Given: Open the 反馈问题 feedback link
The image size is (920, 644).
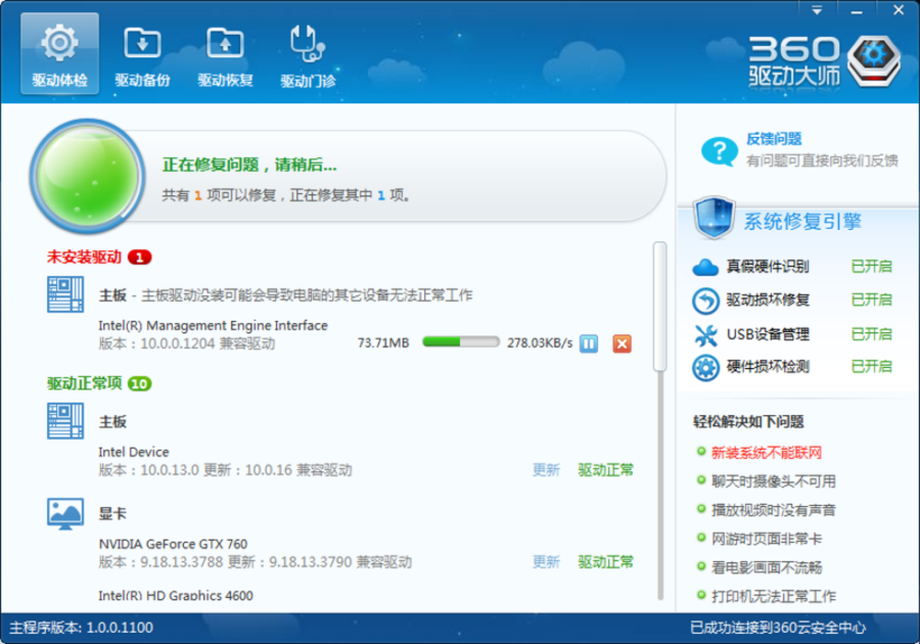Looking at the screenshot, I should [774, 139].
